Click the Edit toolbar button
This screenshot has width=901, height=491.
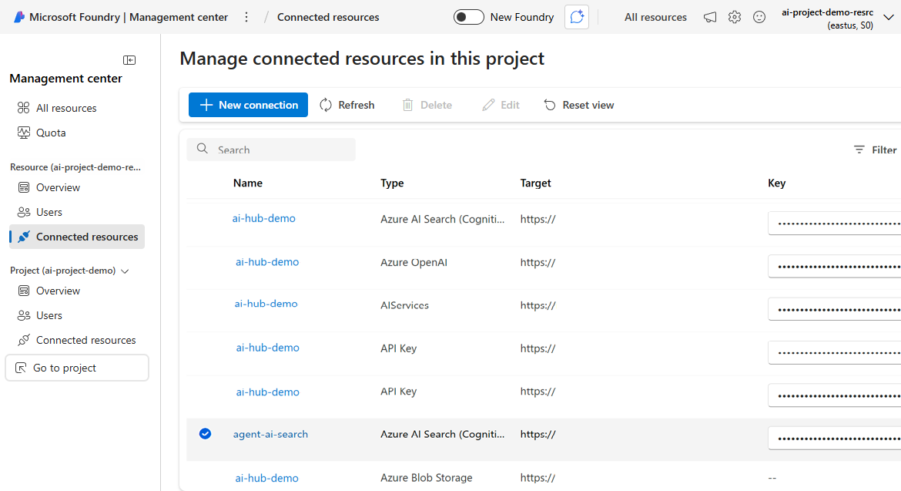point(501,105)
